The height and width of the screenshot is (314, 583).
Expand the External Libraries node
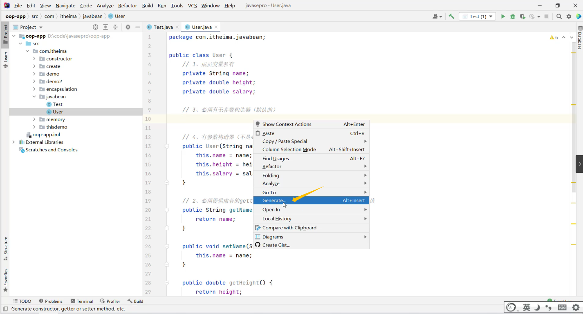[x=14, y=142]
